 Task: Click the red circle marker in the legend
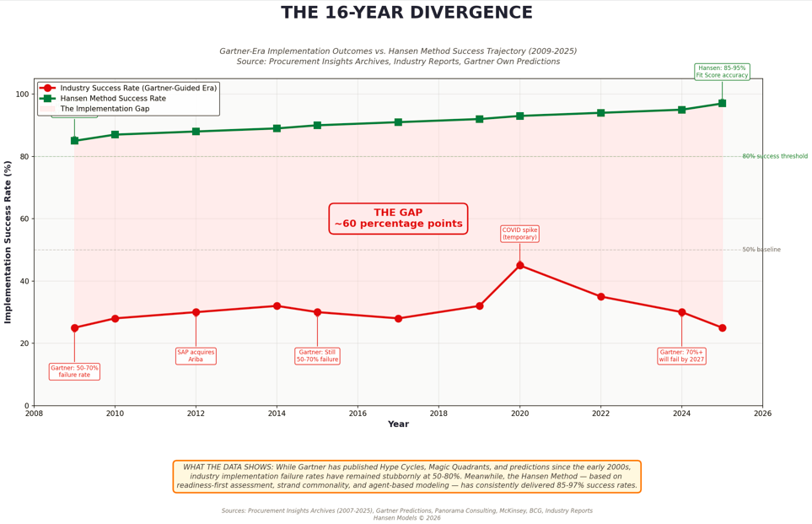(x=51, y=88)
